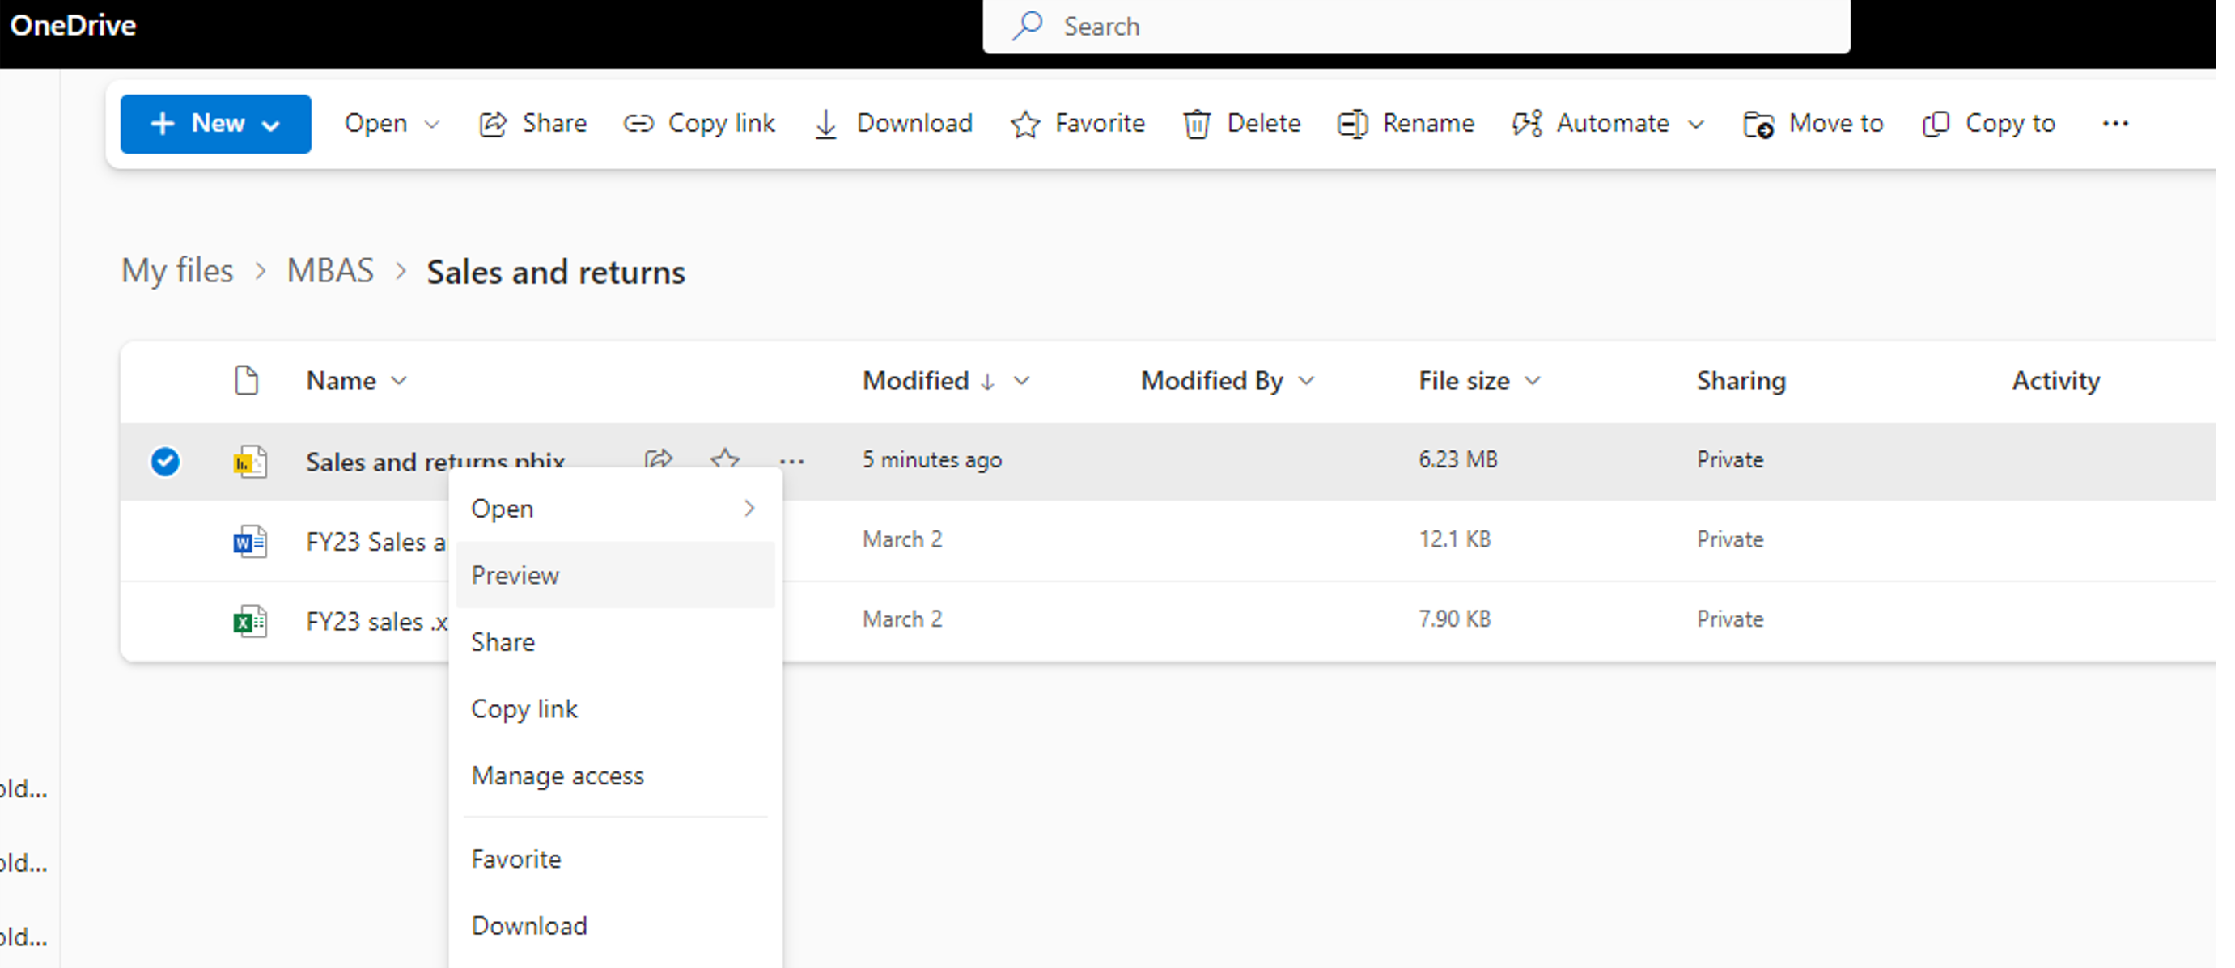Click the Copy to icon in the toolbar
Viewport: 2235px width, 968px height.
[1936, 124]
